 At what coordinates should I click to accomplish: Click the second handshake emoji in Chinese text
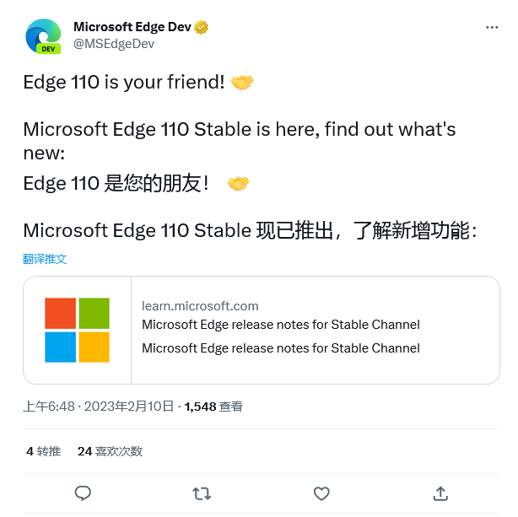tap(239, 183)
